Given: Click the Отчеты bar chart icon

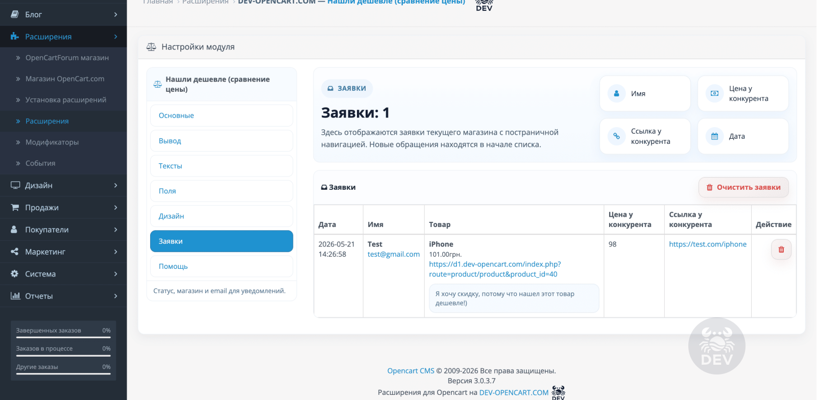Looking at the screenshot, I should (15, 296).
